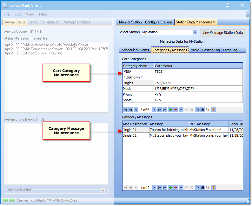This screenshot has width=252, height=206.
Task: Select the Categories / Messages sub-tab
Action: tap(170, 50)
